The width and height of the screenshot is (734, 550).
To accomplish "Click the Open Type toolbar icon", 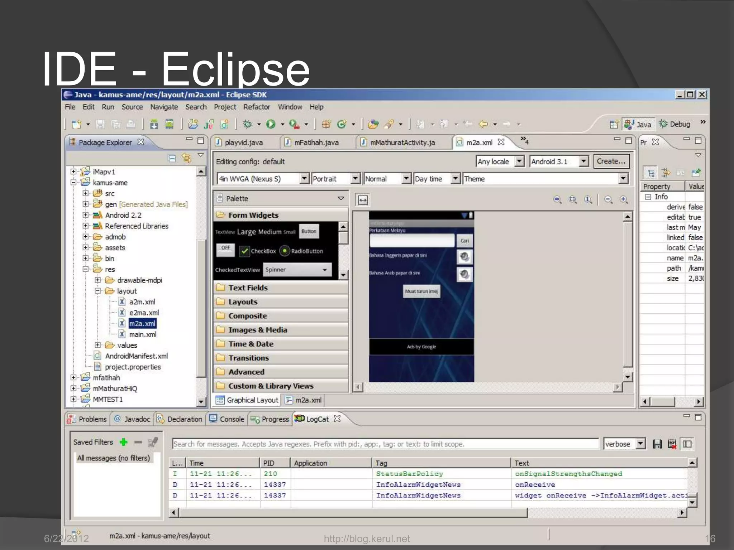I will coord(373,124).
